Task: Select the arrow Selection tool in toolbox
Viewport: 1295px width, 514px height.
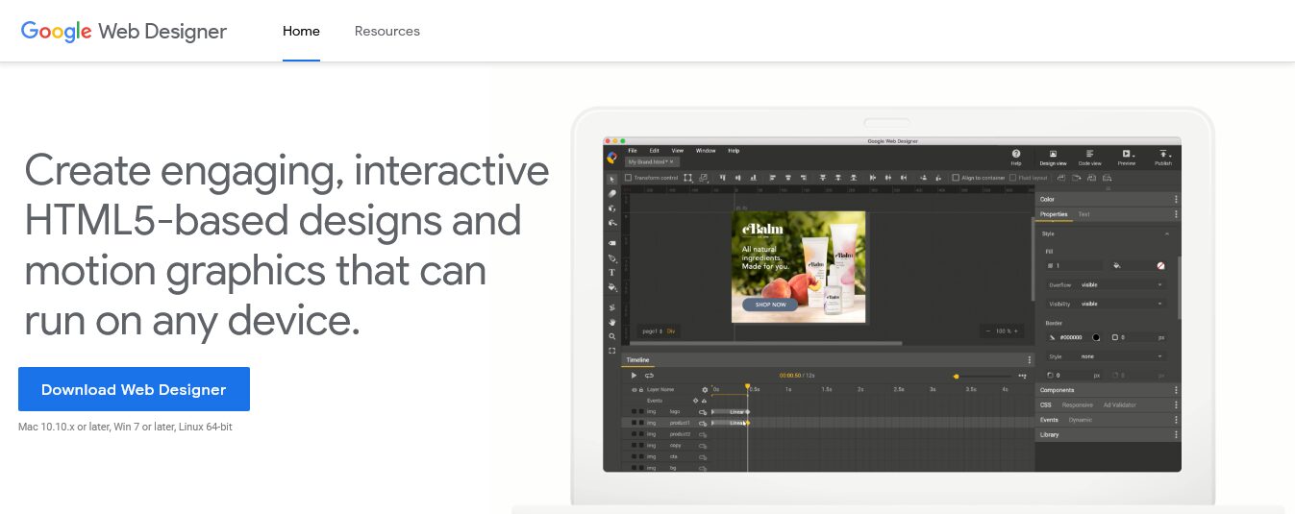Action: [612, 179]
